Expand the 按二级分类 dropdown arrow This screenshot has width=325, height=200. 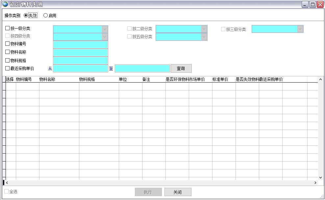tap(204, 29)
